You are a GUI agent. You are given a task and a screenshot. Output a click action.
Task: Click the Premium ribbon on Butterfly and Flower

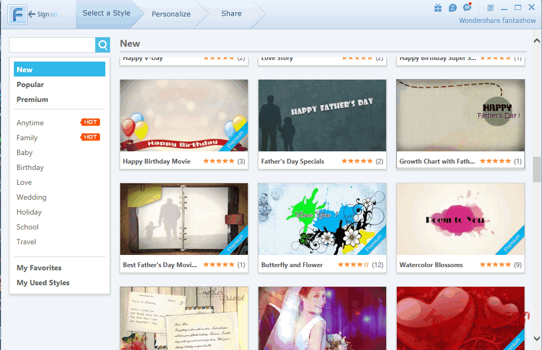[373, 243]
